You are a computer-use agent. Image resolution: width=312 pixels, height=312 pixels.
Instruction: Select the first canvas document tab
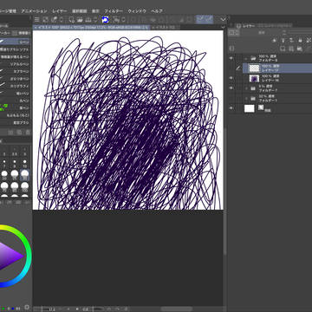coord(91,27)
